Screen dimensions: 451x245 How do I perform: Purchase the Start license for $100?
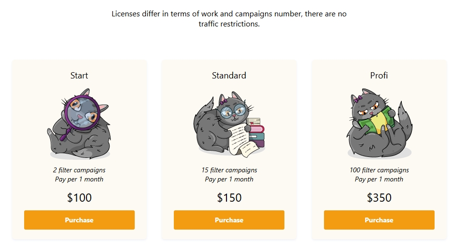[79, 220]
